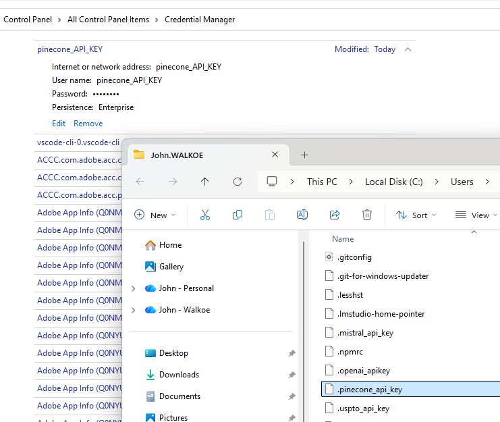Click Users in the address bar
Image resolution: width=500 pixels, height=422 pixels.
point(462,182)
